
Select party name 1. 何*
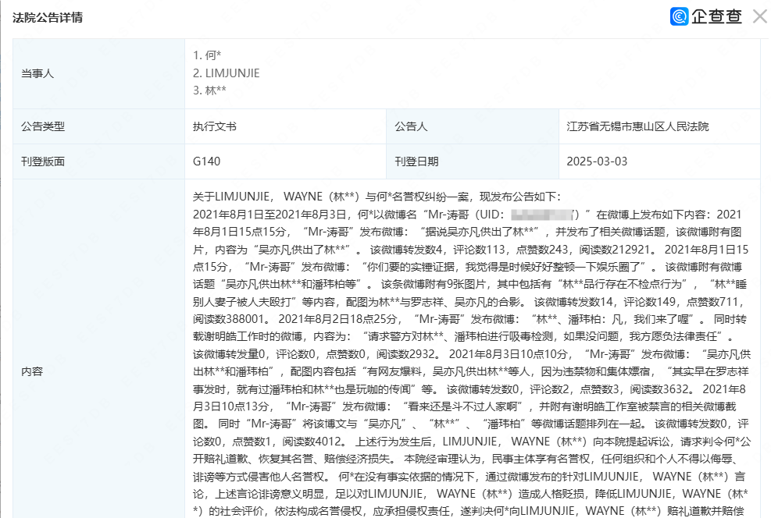point(207,55)
